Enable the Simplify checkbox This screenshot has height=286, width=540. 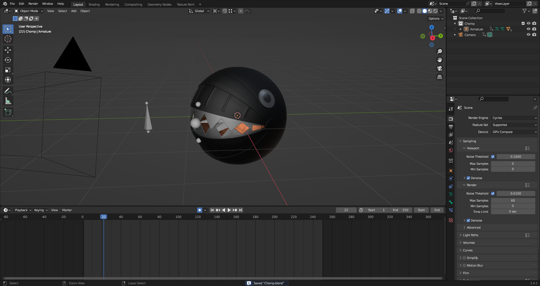(464, 258)
